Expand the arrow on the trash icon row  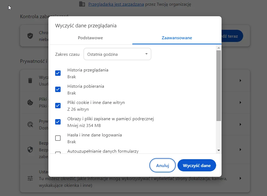click(x=240, y=80)
